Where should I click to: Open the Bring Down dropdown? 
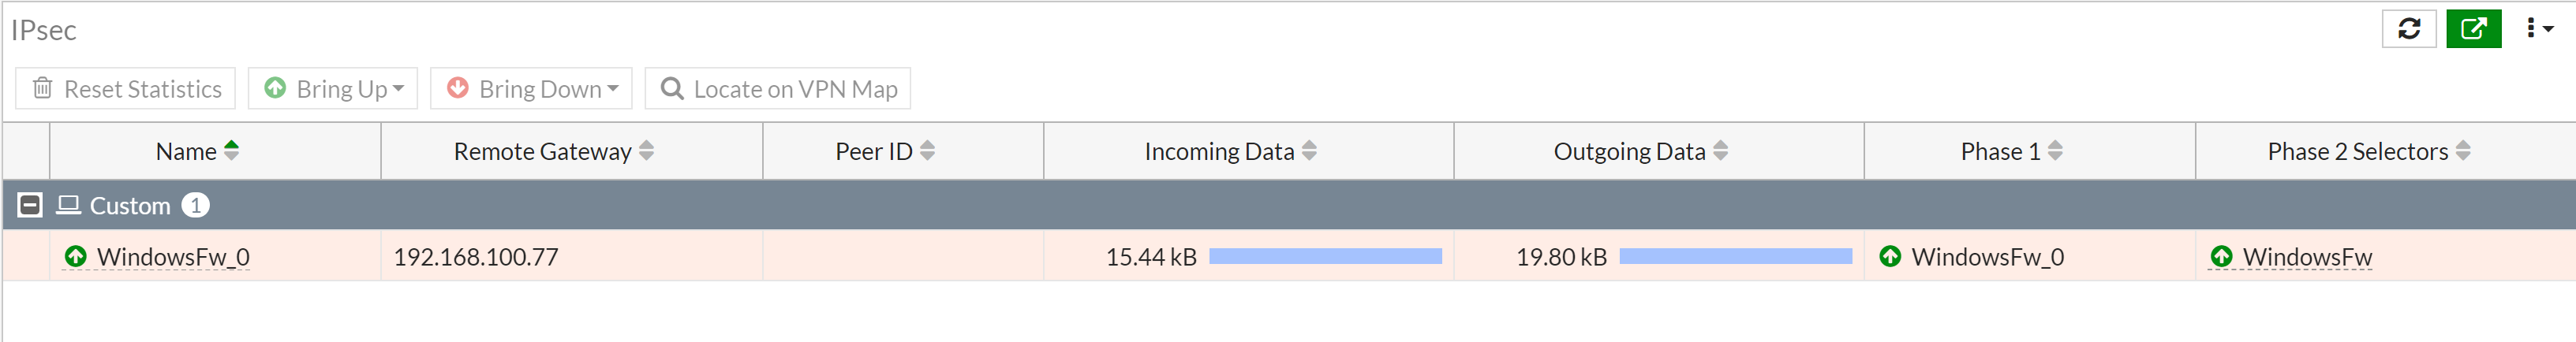click(x=532, y=89)
